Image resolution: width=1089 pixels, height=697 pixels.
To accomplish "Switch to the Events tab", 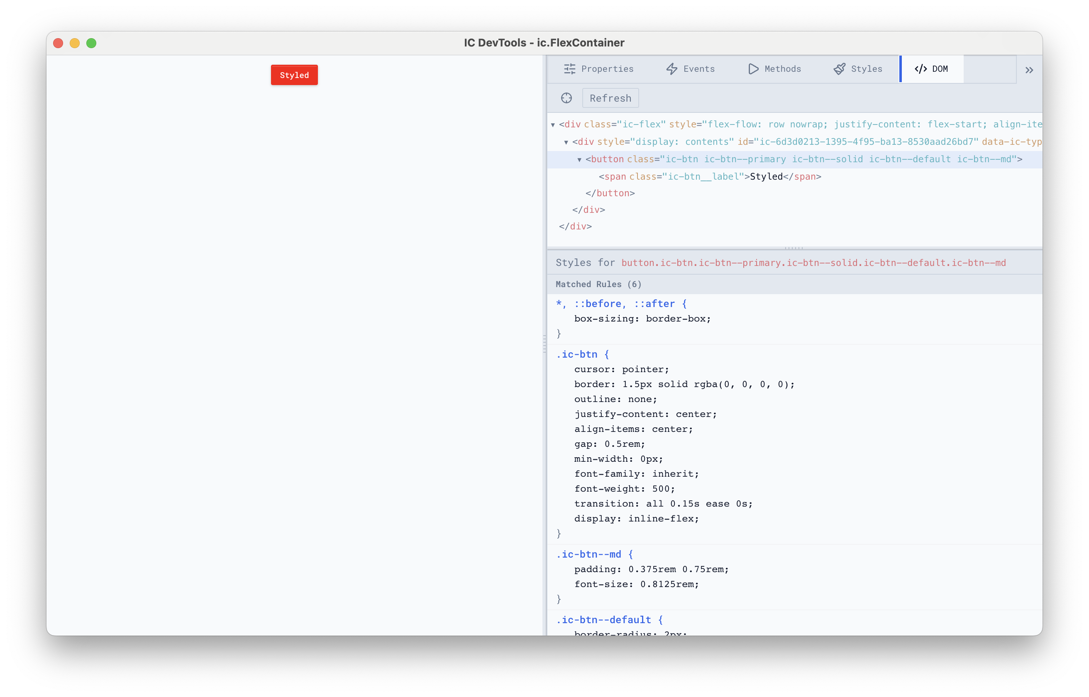I will pyautogui.click(x=698, y=69).
